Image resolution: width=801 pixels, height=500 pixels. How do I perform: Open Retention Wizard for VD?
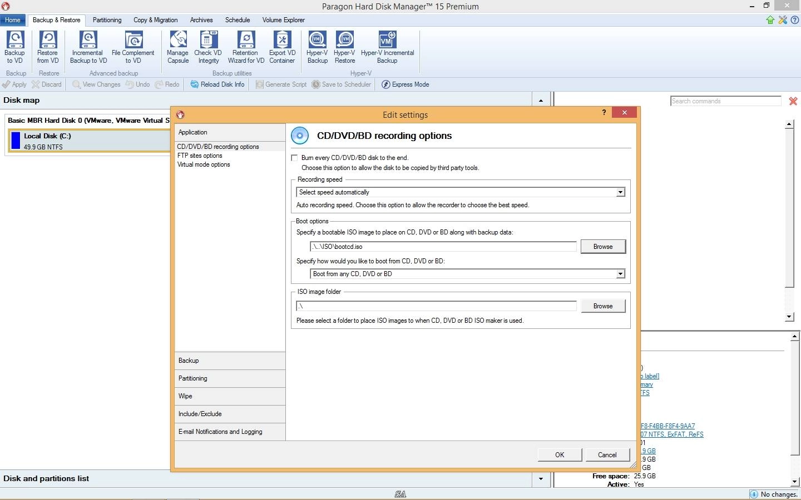click(x=246, y=47)
